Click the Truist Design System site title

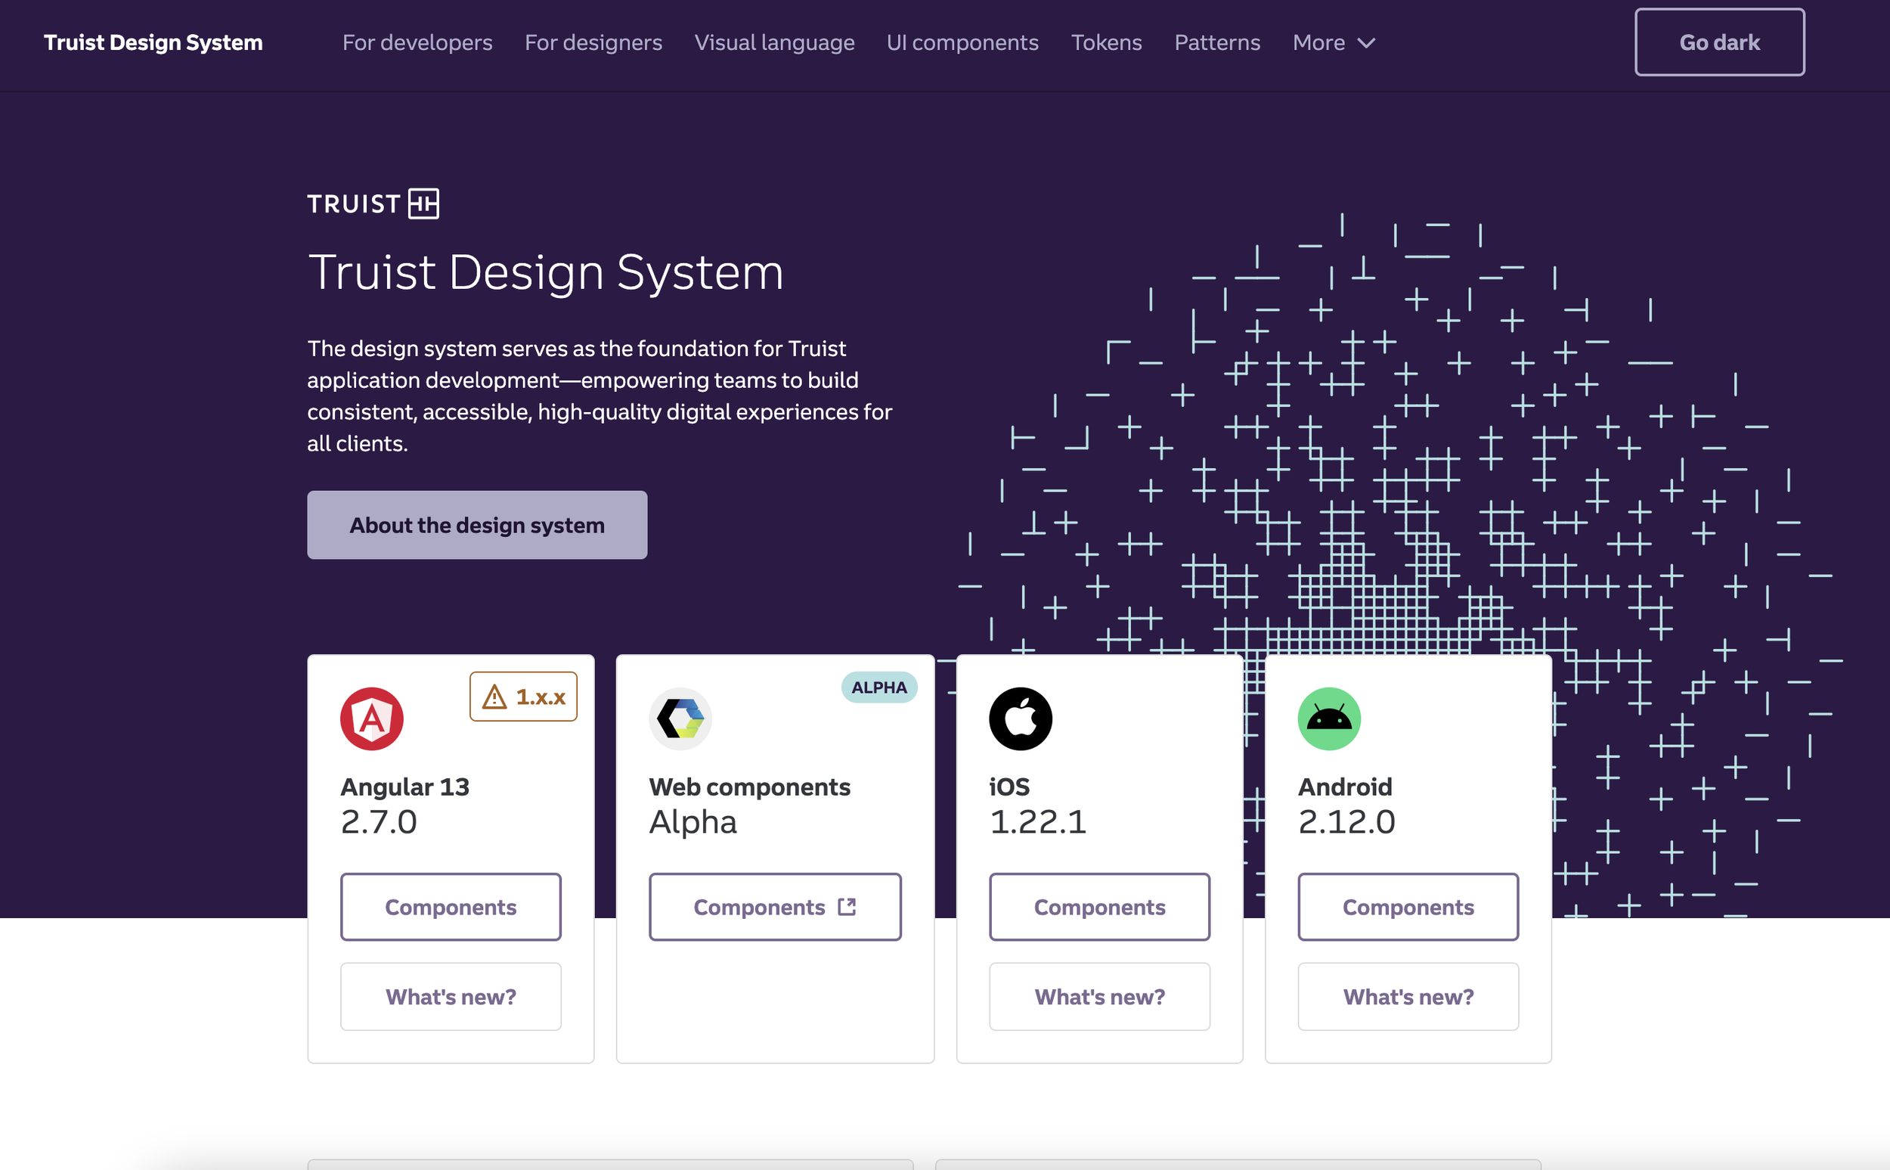[153, 42]
